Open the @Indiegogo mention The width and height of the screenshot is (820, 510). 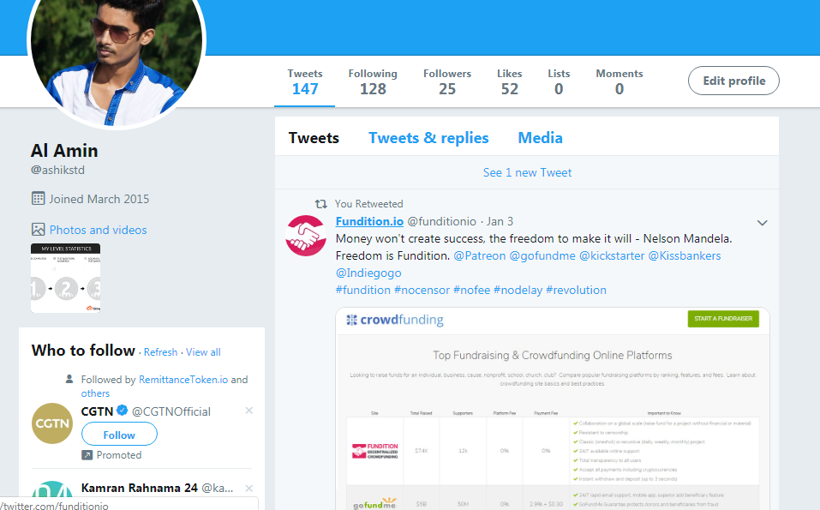(368, 273)
